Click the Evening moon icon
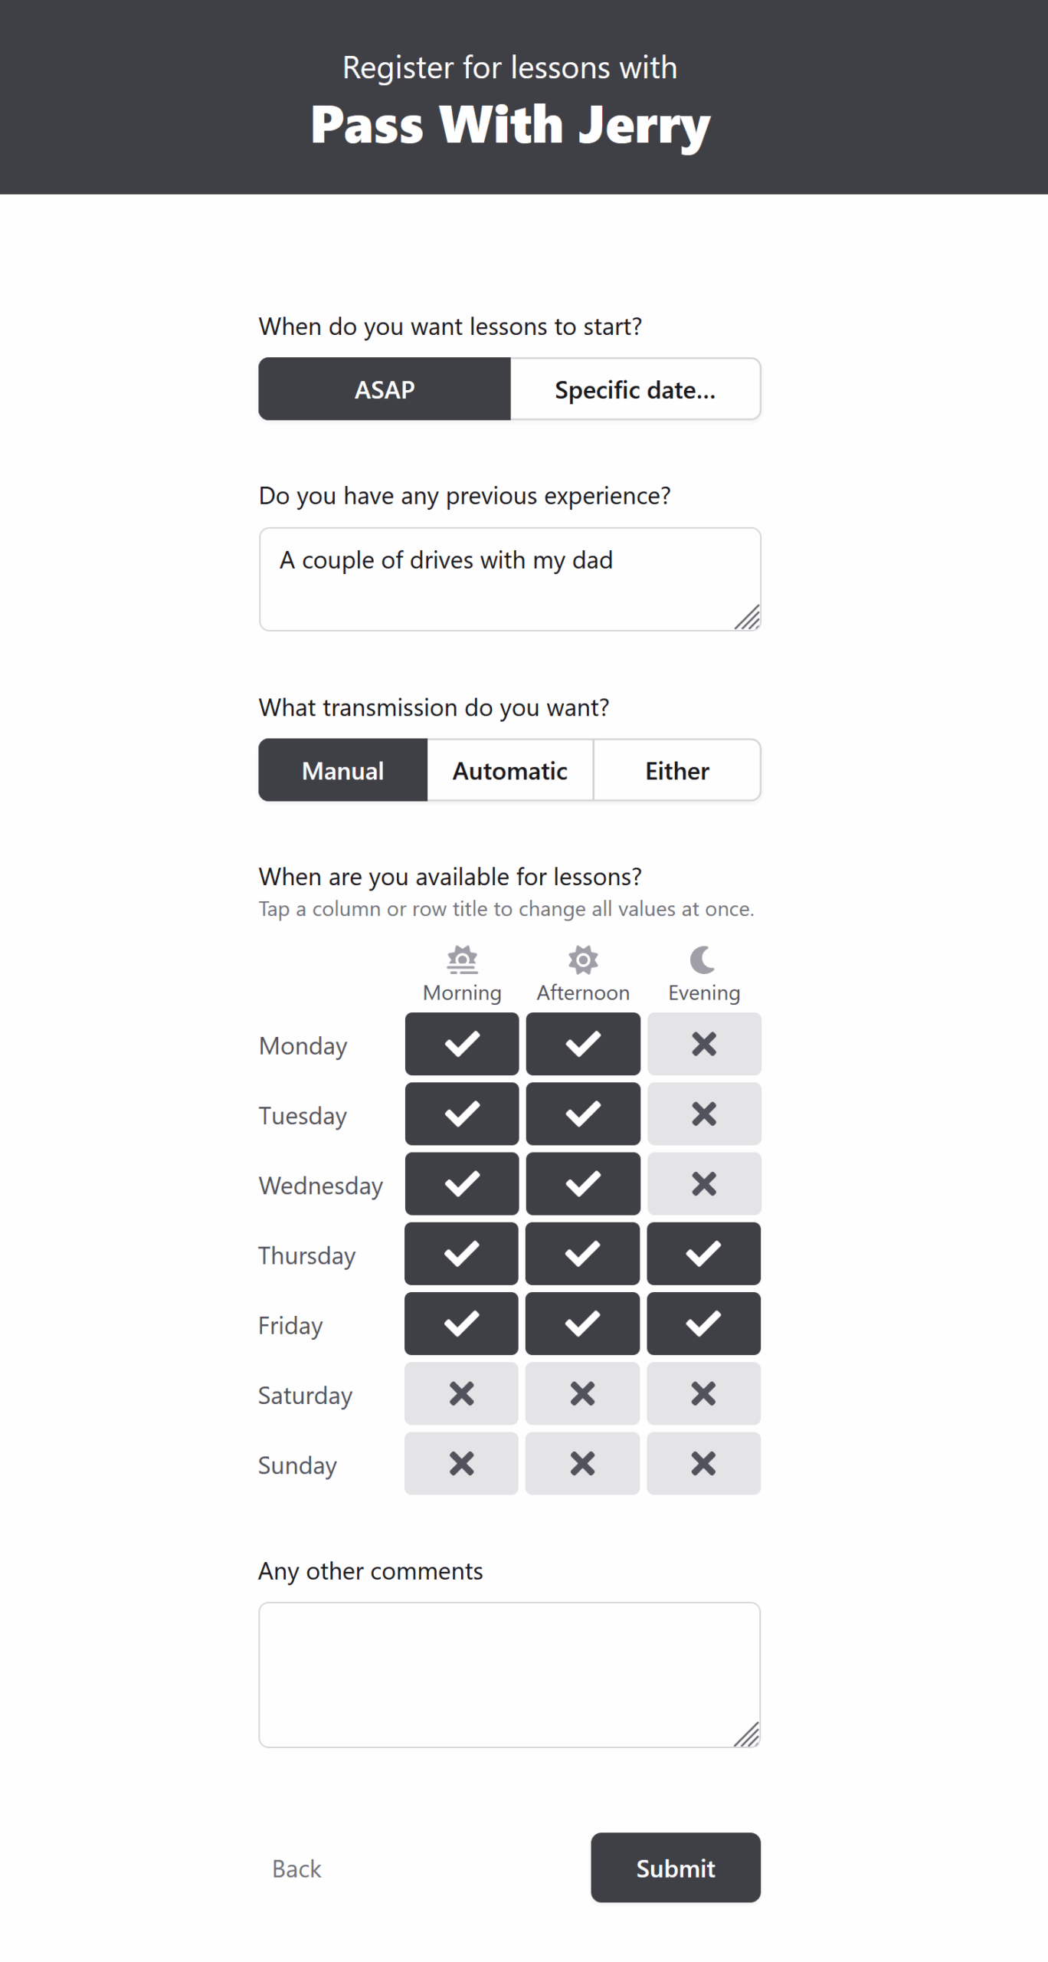Screen dimensions: 1048x1962 pyautogui.click(x=703, y=960)
